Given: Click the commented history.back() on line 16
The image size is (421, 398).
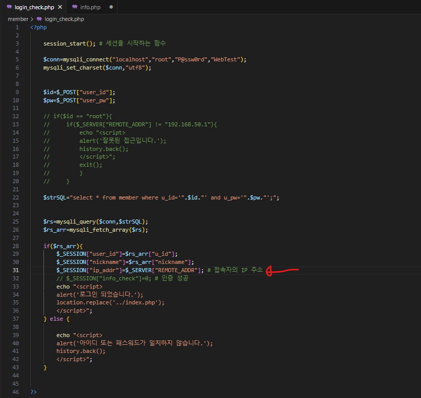Looking at the screenshot, I should [x=104, y=149].
